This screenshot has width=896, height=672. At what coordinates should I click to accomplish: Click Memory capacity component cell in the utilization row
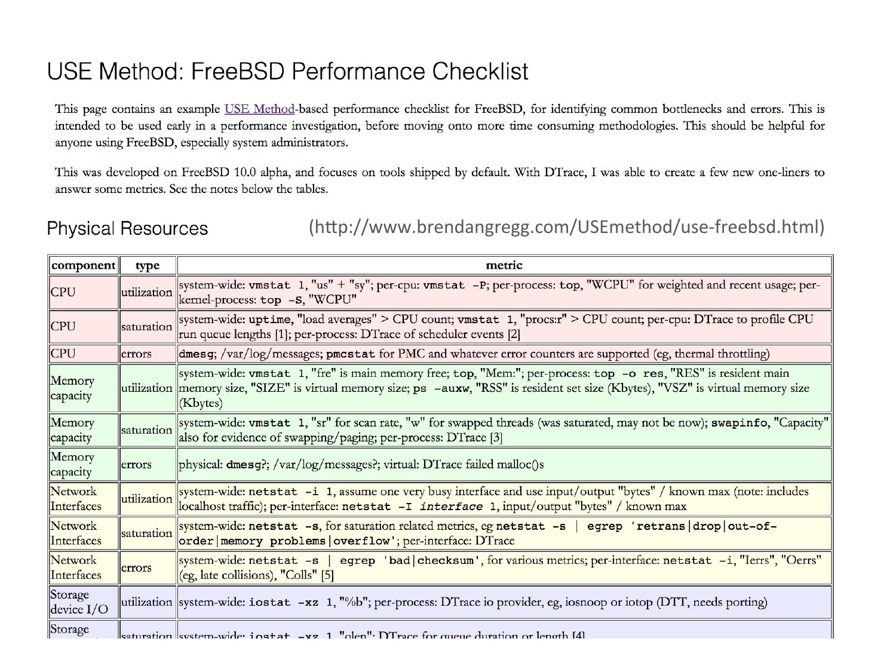coord(72,388)
